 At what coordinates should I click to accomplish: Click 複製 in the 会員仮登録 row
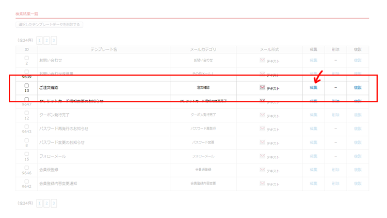[358, 170]
